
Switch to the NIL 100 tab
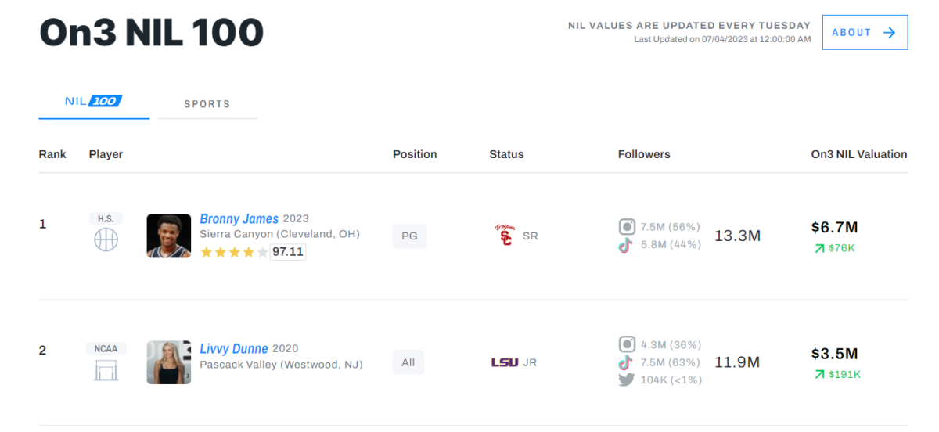click(94, 102)
